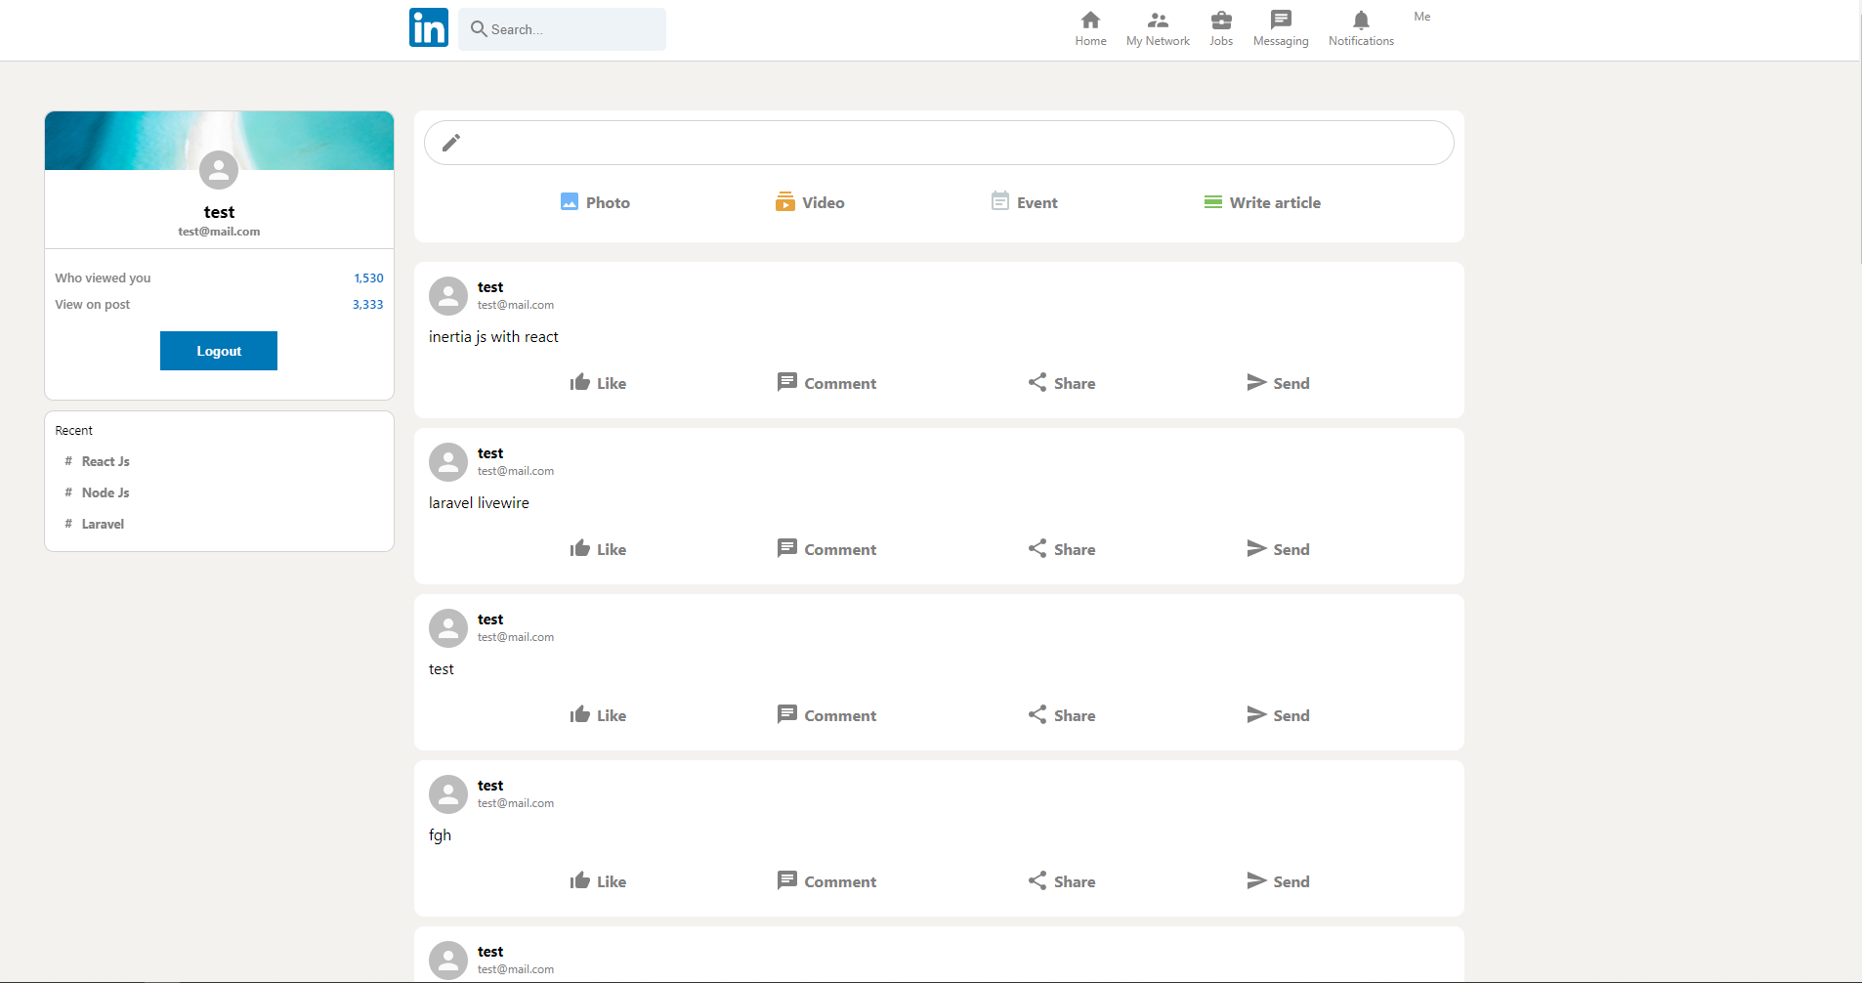Click the search magnifier icon

[479, 28]
